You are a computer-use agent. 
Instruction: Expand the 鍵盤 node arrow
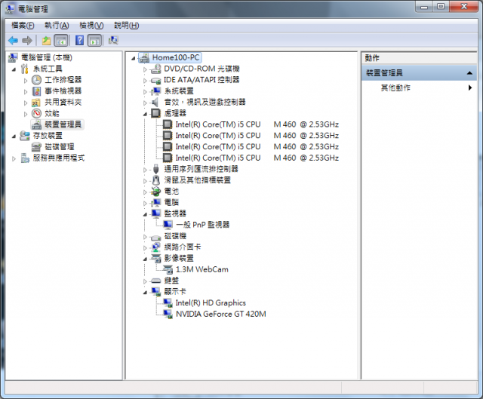145,281
